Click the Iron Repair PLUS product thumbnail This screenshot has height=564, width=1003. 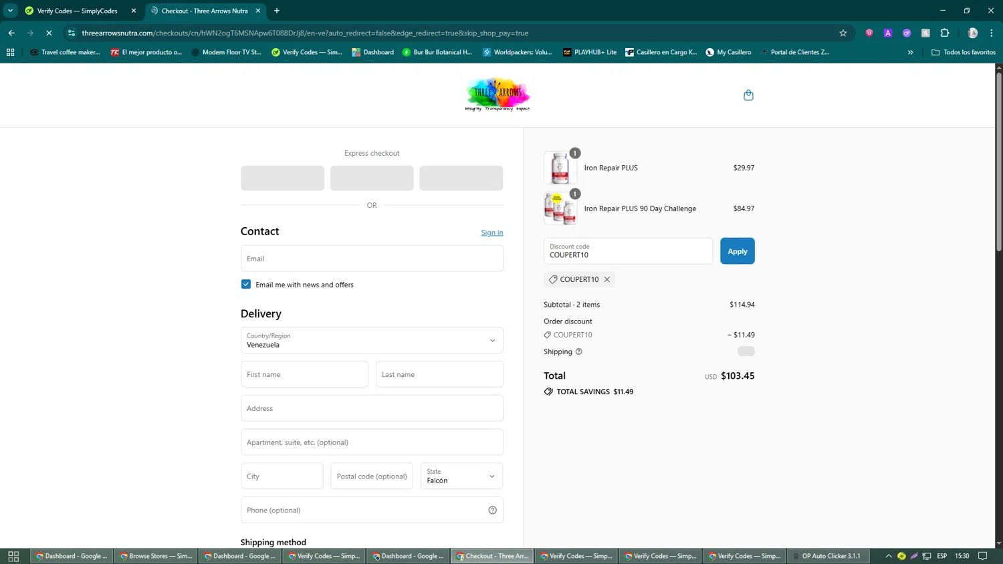point(560,168)
